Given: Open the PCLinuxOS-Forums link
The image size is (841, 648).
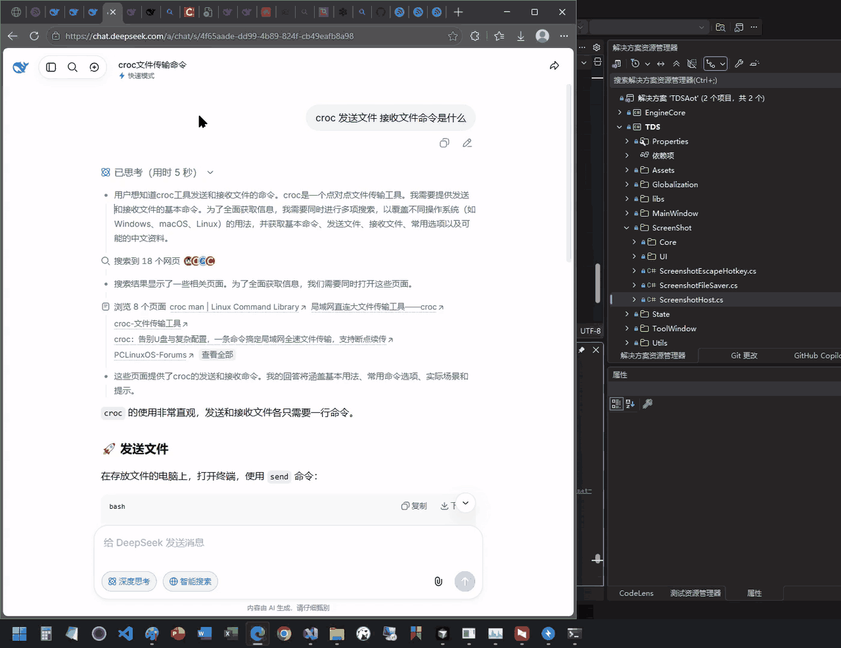Looking at the screenshot, I should (154, 355).
